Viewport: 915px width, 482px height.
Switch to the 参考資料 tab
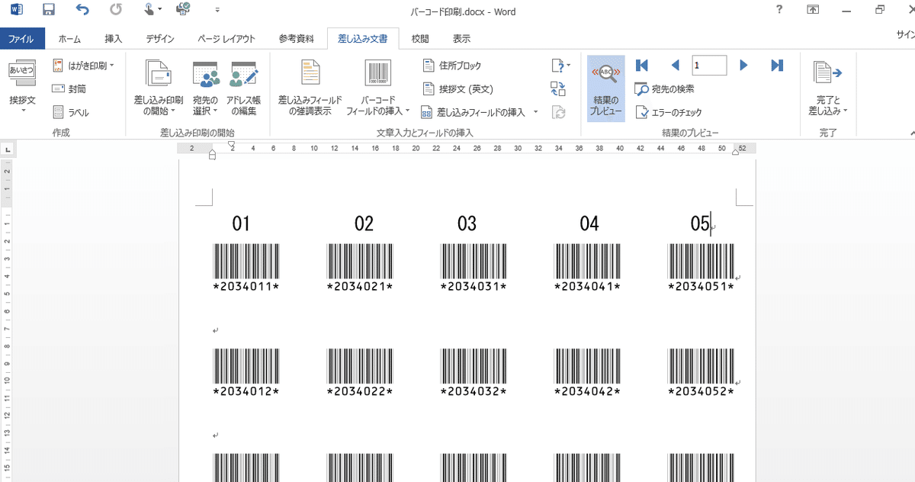pyautogui.click(x=296, y=38)
